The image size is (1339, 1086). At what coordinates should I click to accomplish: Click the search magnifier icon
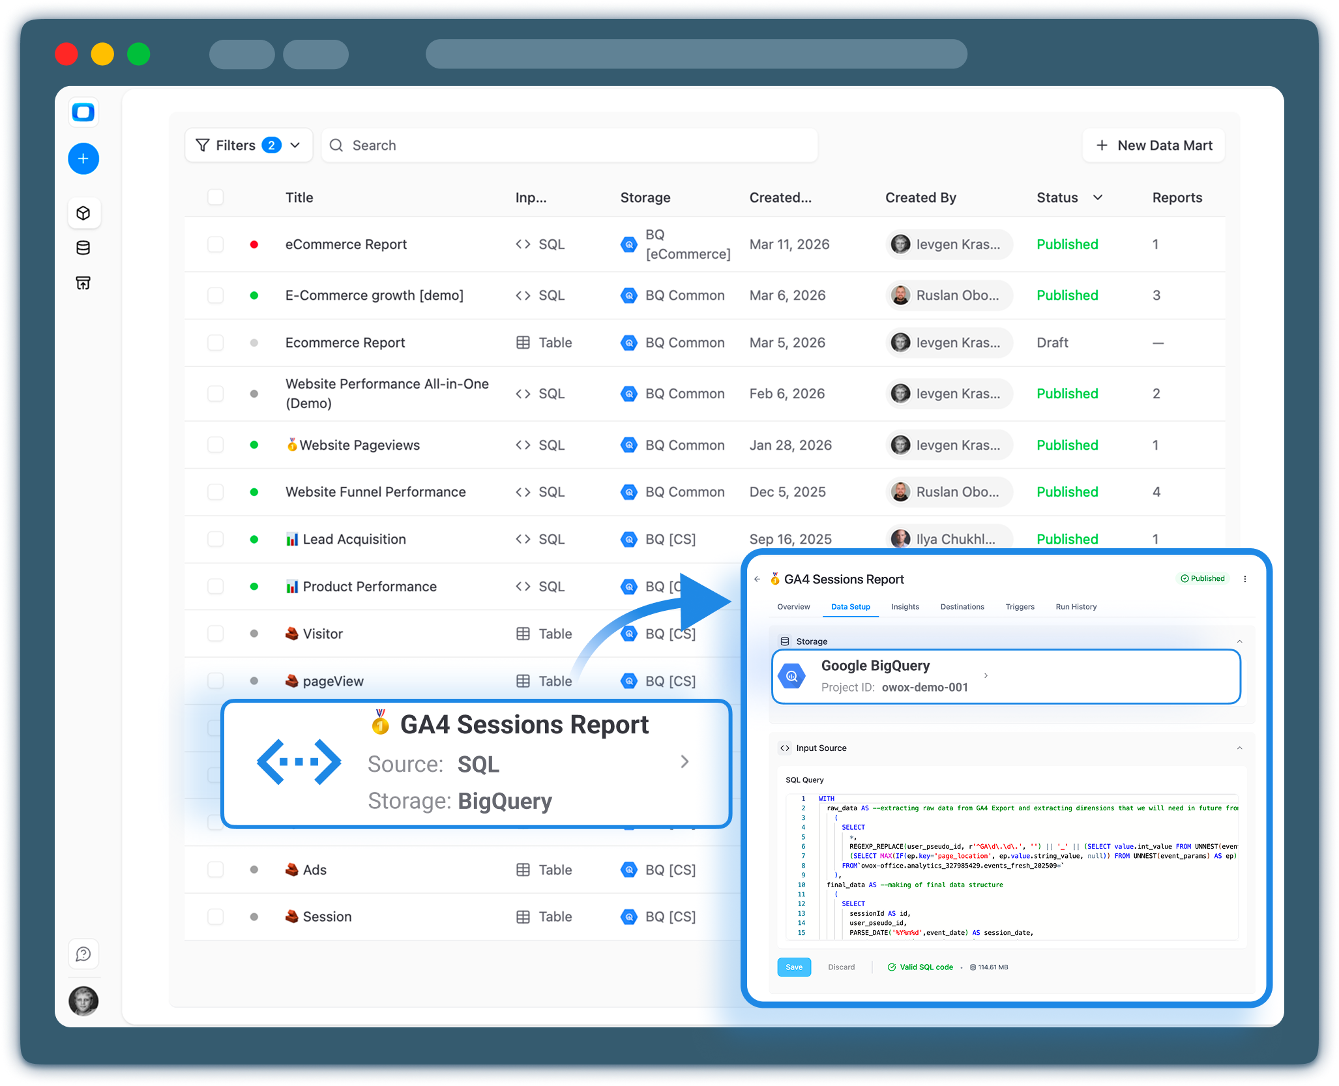coord(336,145)
